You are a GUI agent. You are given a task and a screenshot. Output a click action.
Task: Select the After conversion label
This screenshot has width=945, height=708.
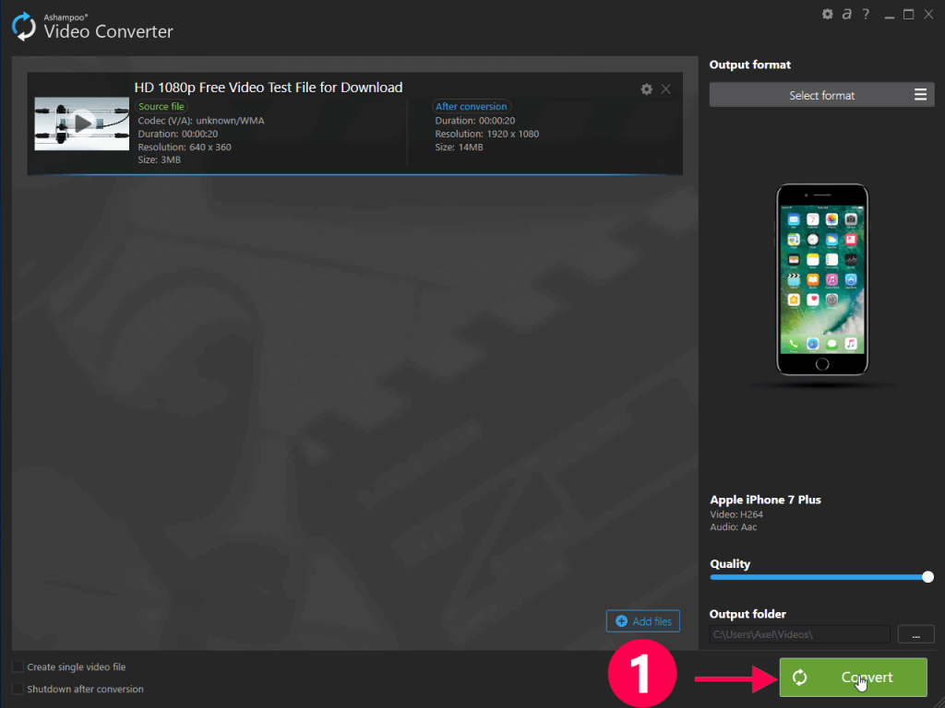point(472,107)
